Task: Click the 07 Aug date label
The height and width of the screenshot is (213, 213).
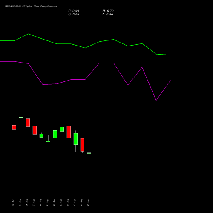Action: point(34,203)
